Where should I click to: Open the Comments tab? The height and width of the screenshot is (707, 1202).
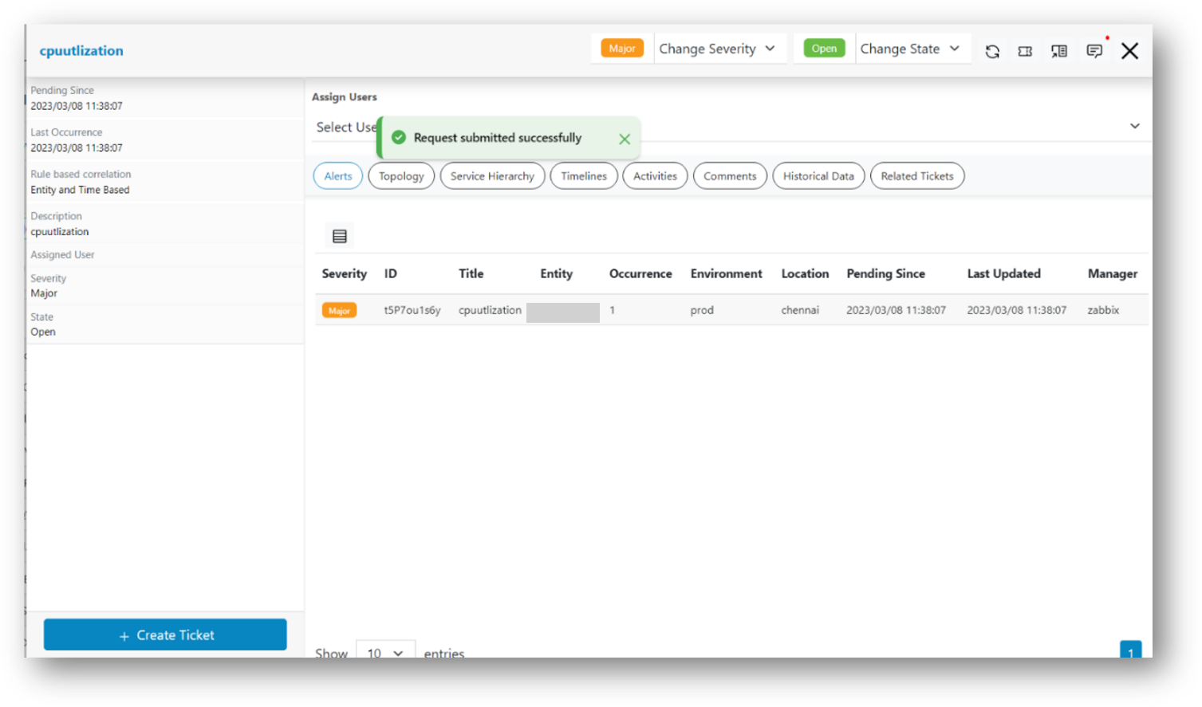(730, 176)
